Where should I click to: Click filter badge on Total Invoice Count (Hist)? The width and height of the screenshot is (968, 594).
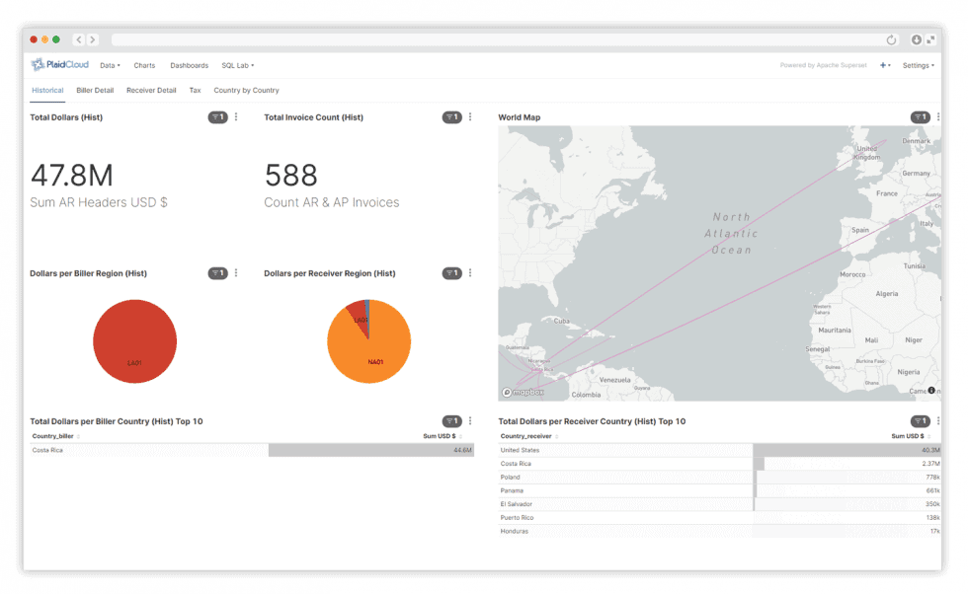click(452, 117)
